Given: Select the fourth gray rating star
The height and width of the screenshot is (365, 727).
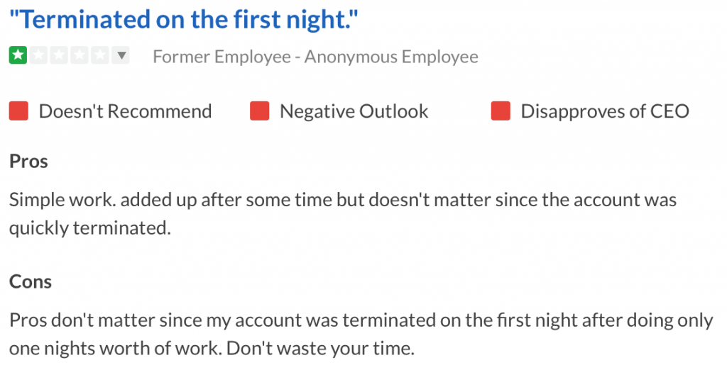Looking at the screenshot, I should [80, 55].
